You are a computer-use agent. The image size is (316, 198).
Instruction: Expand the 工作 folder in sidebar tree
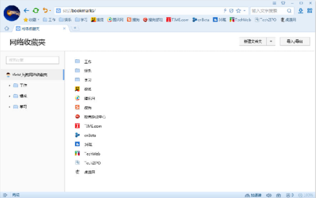point(9,85)
